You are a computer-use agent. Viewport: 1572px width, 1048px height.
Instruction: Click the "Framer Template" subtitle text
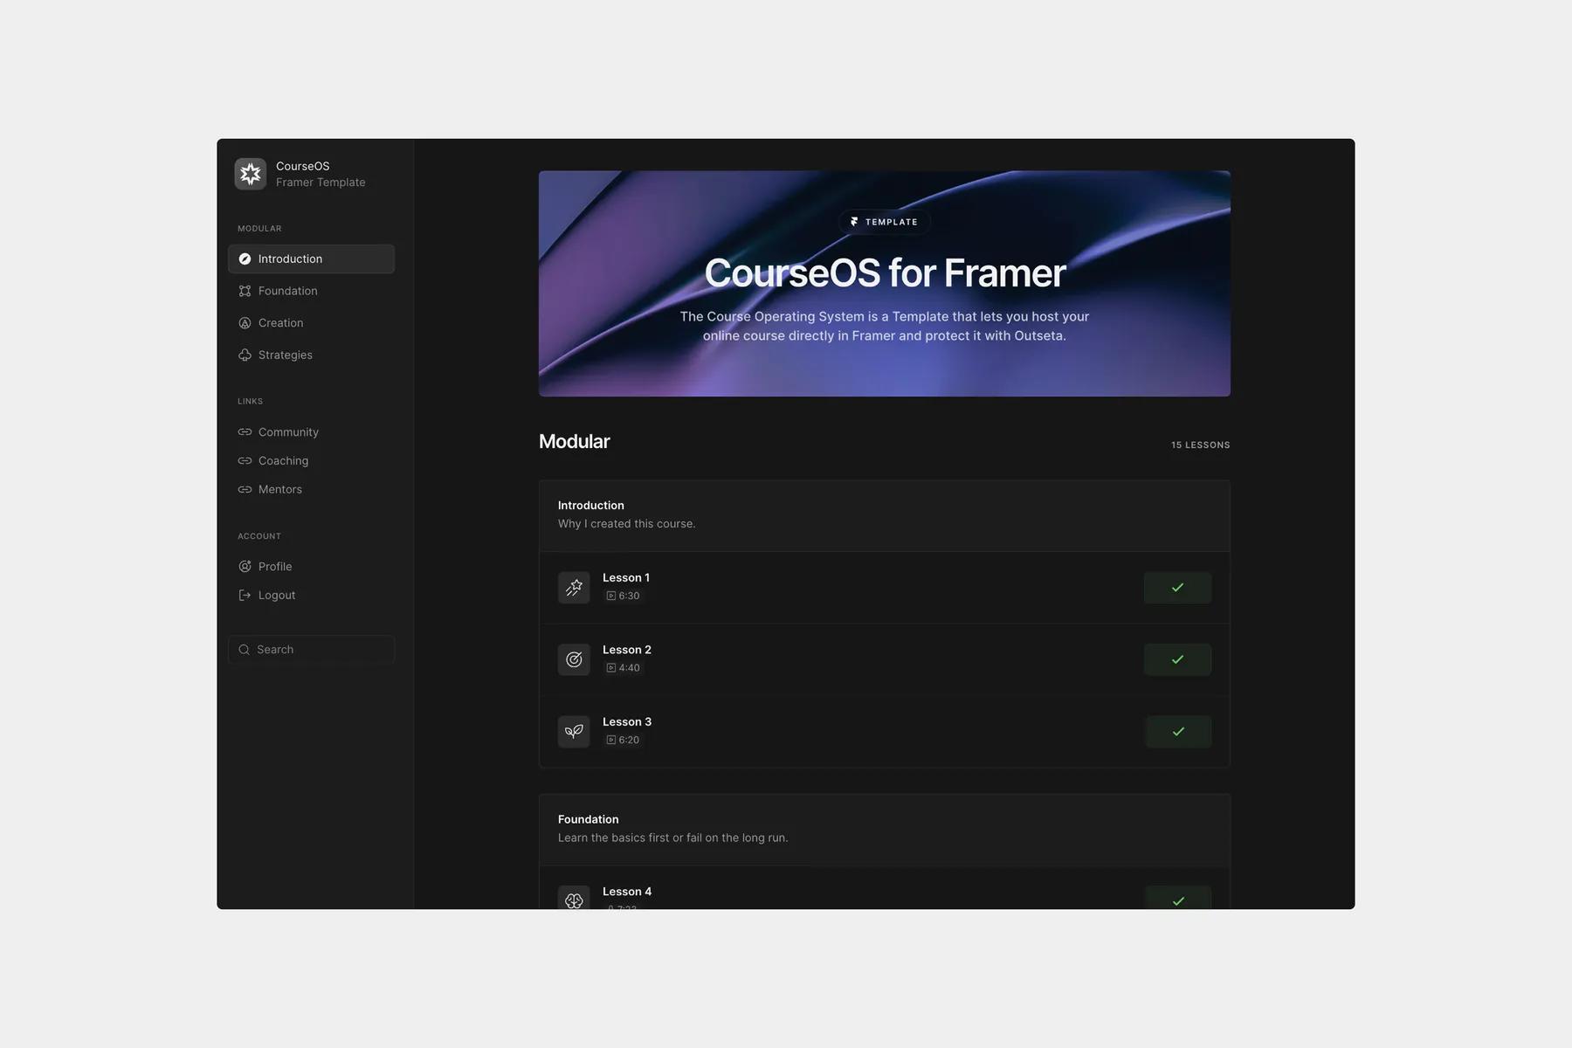tap(321, 183)
